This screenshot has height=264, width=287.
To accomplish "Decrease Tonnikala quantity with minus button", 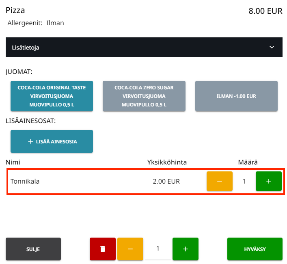I will pyautogui.click(x=220, y=181).
